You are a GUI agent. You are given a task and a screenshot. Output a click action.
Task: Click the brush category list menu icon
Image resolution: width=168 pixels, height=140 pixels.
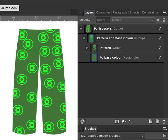point(165,136)
